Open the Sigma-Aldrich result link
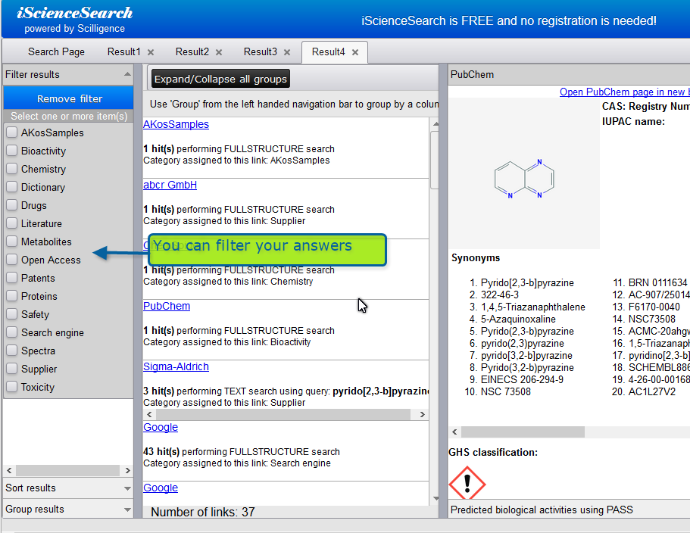 (176, 366)
